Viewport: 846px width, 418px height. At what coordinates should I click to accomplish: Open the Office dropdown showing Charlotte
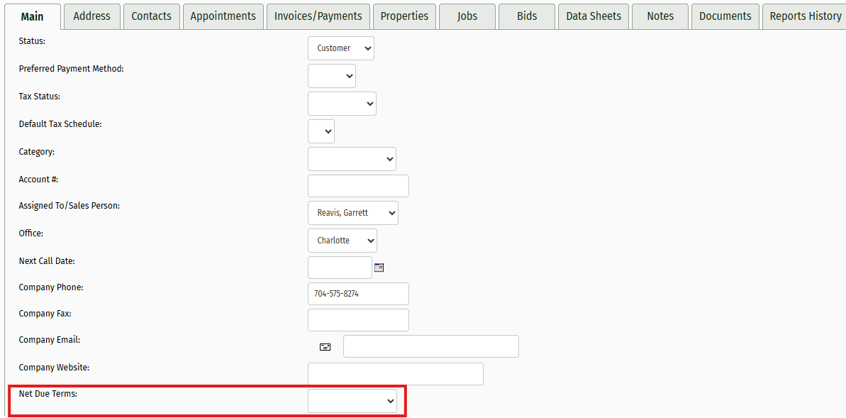(x=342, y=241)
